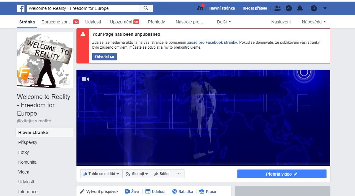Click the three dots more options button
355x196 pixels.
[x=179, y=174]
